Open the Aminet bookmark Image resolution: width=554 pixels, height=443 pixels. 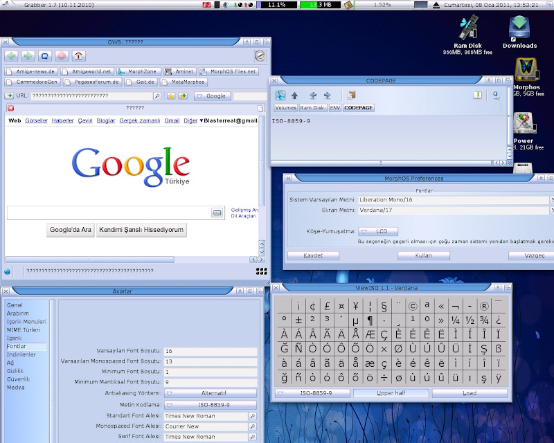tap(180, 71)
